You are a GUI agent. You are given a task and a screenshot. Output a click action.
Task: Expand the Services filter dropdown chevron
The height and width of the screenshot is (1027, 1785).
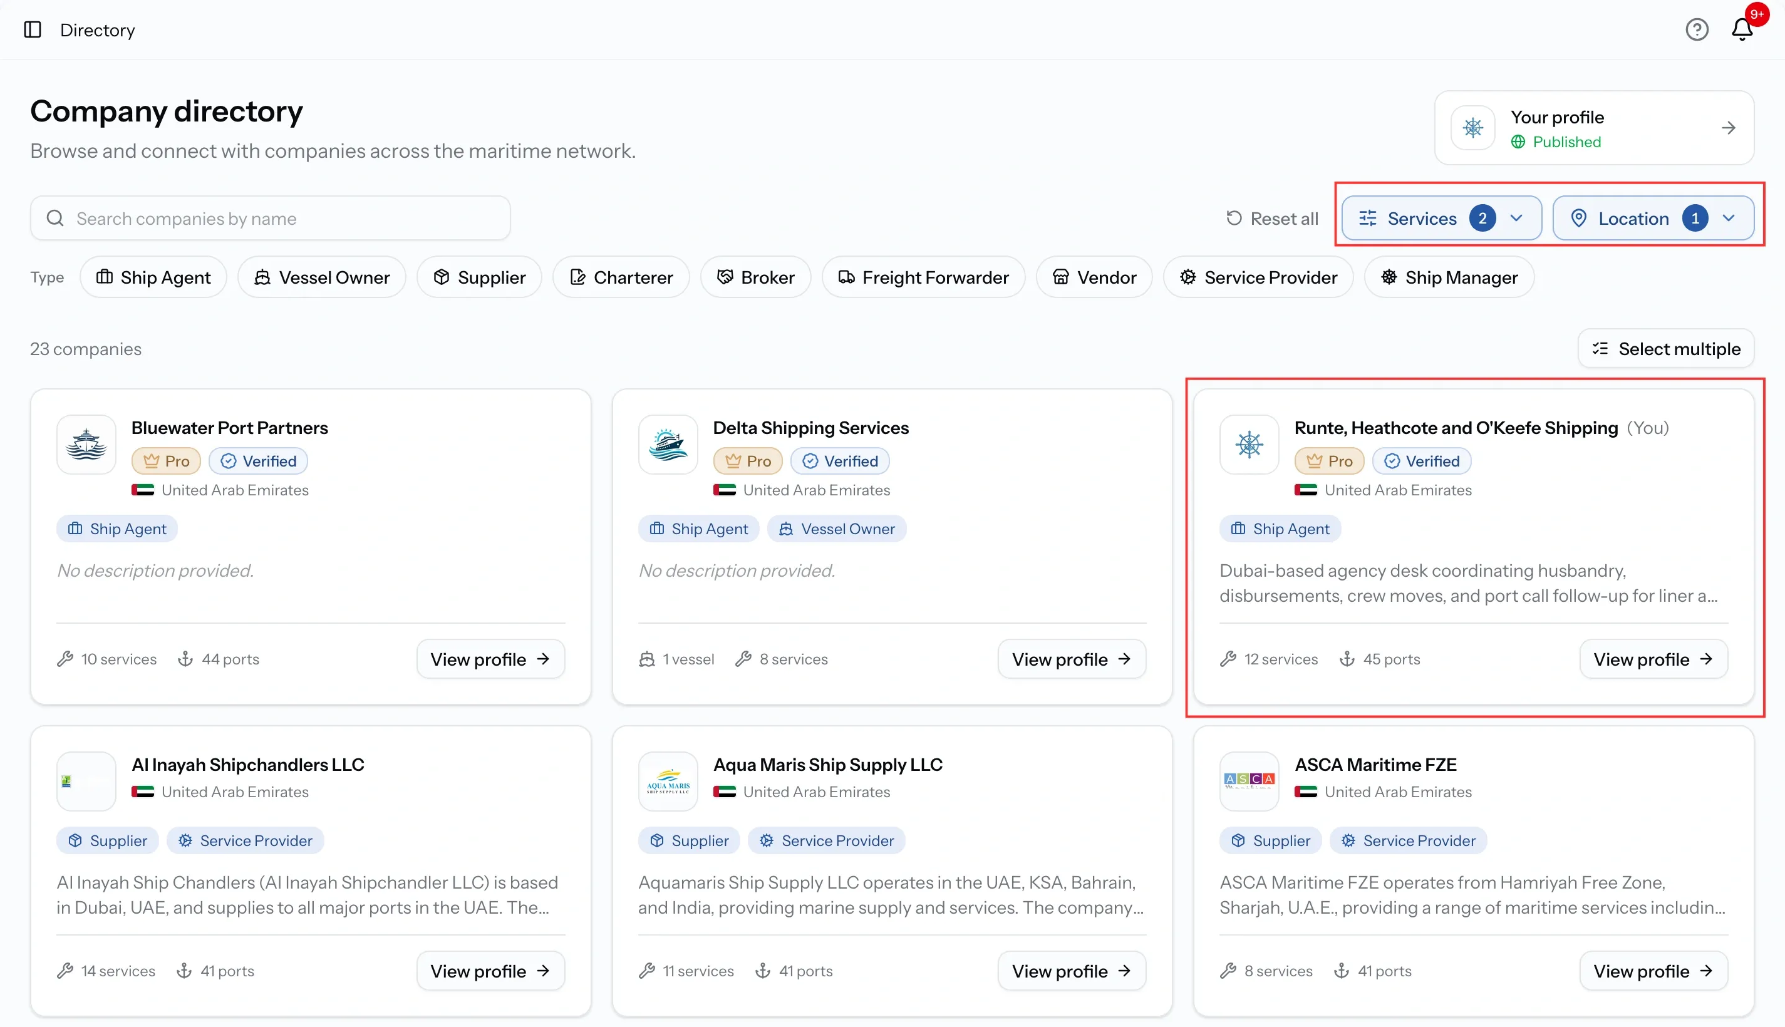[x=1516, y=219]
